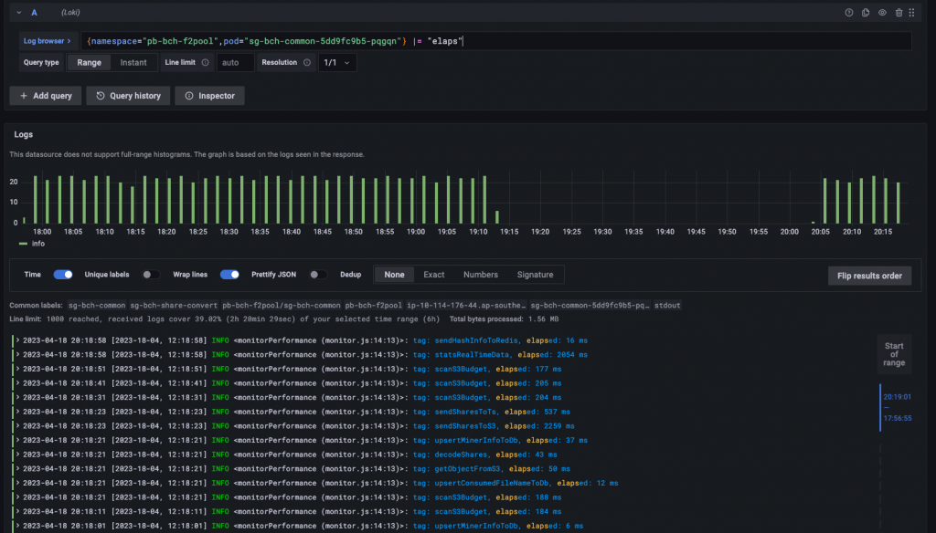The width and height of the screenshot is (936, 533).
Task: Delete query A with trash icon
Action: tap(899, 13)
